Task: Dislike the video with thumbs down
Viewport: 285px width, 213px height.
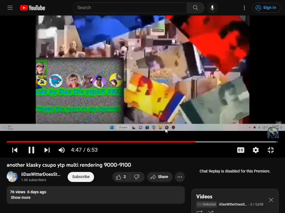Action: pyautogui.click(x=137, y=177)
